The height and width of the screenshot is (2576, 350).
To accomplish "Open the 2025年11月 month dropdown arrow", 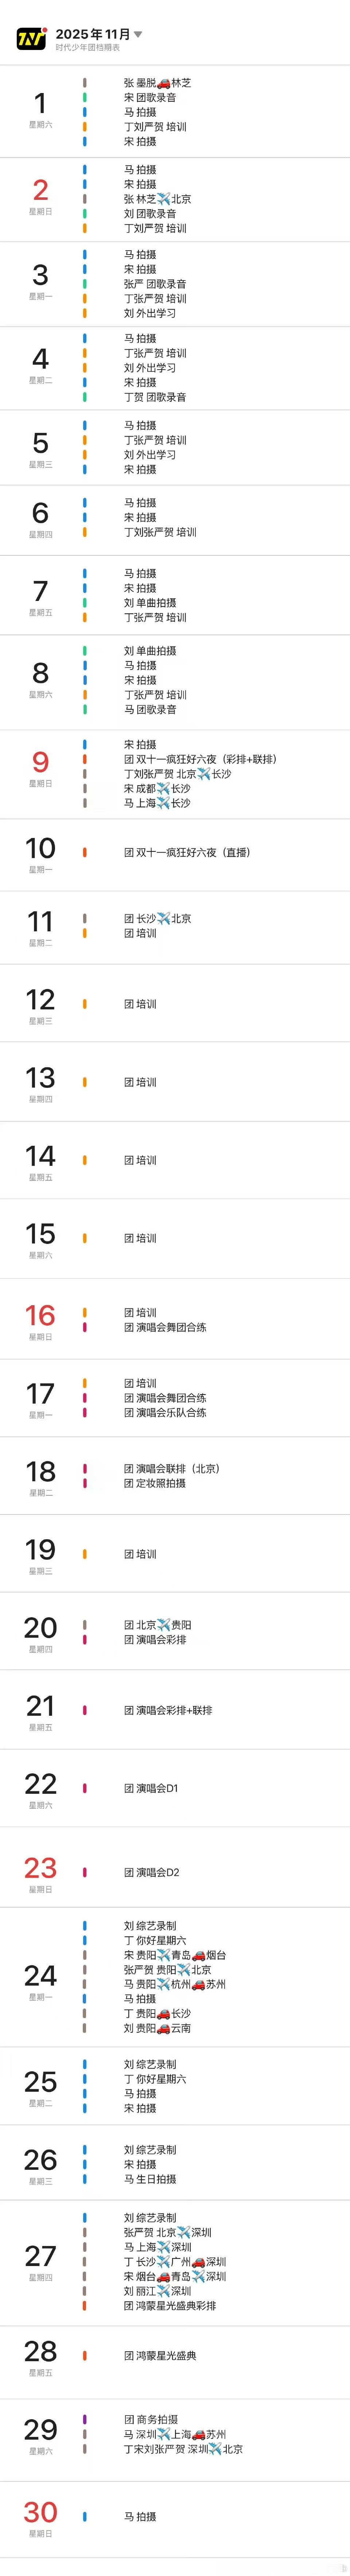I will (138, 34).
